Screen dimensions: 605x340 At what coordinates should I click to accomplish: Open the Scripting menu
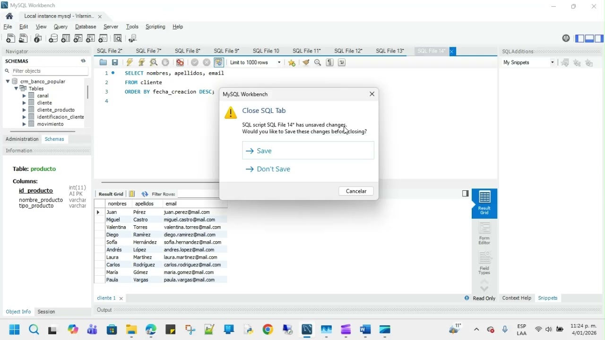point(156,27)
